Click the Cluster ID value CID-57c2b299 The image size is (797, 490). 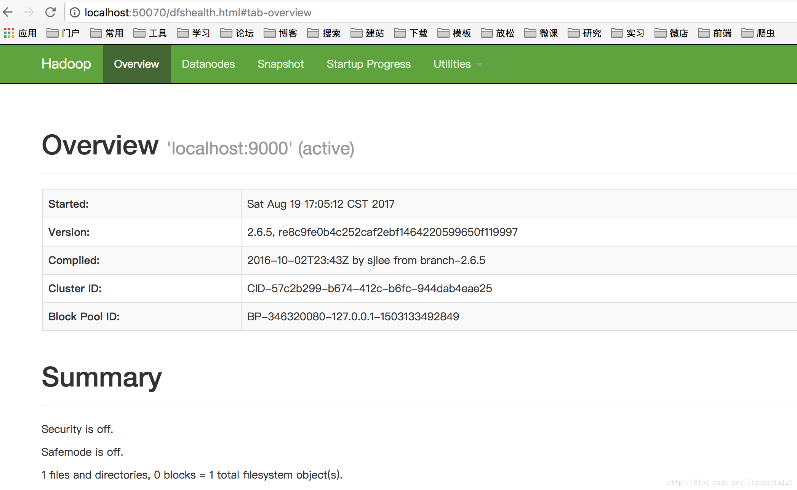(x=370, y=288)
